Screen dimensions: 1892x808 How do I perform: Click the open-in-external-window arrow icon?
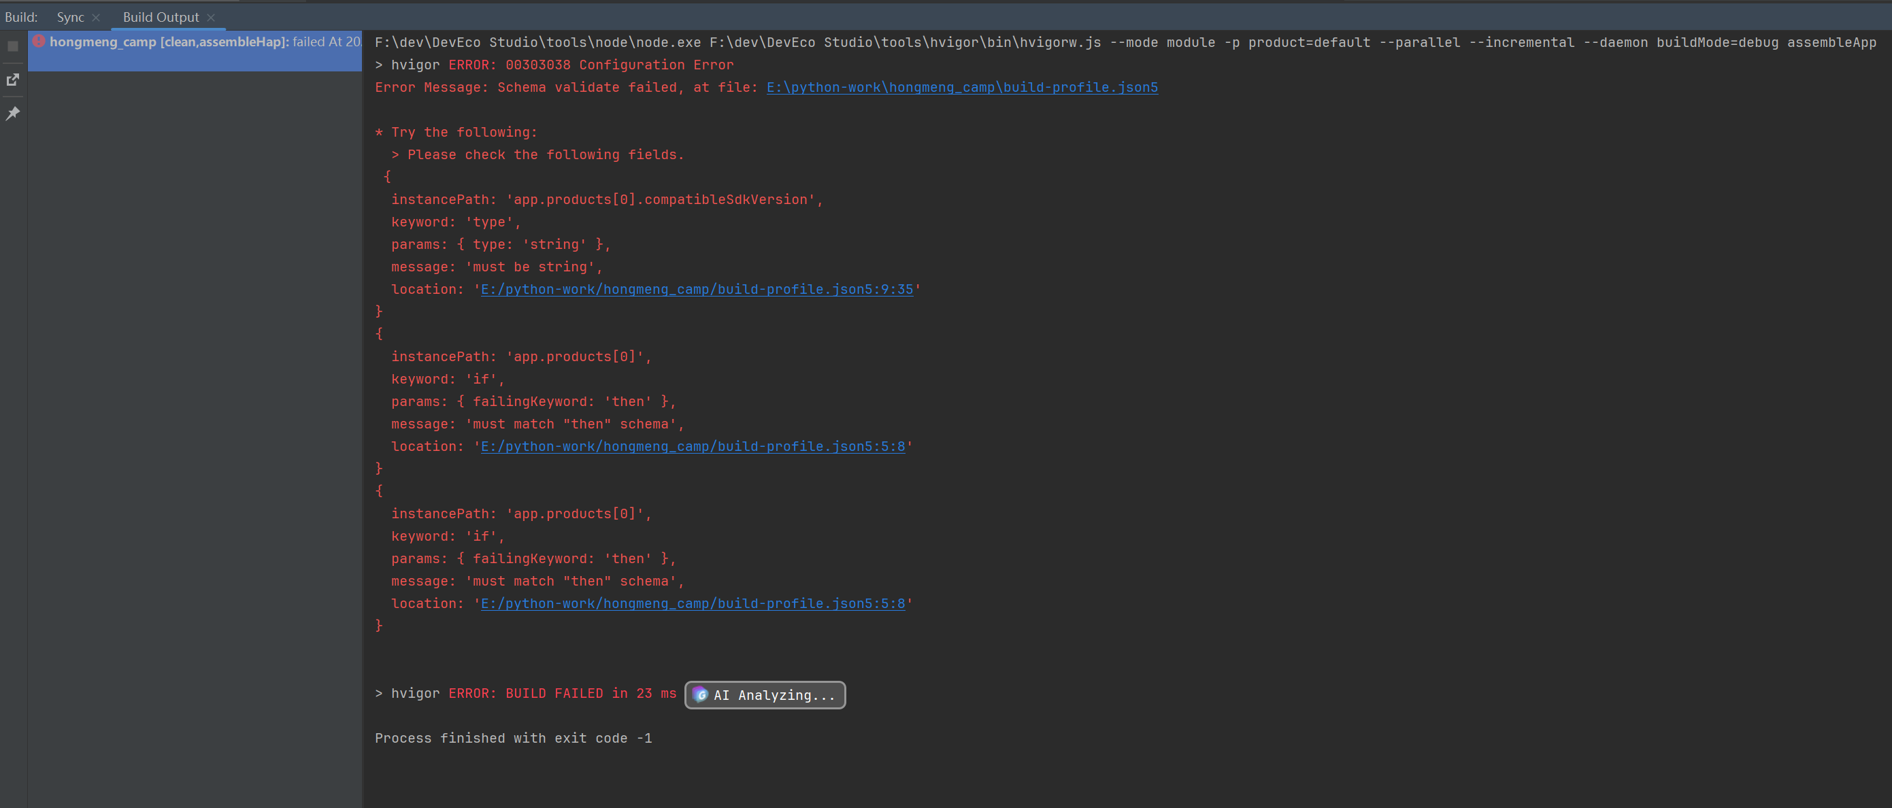(x=12, y=80)
